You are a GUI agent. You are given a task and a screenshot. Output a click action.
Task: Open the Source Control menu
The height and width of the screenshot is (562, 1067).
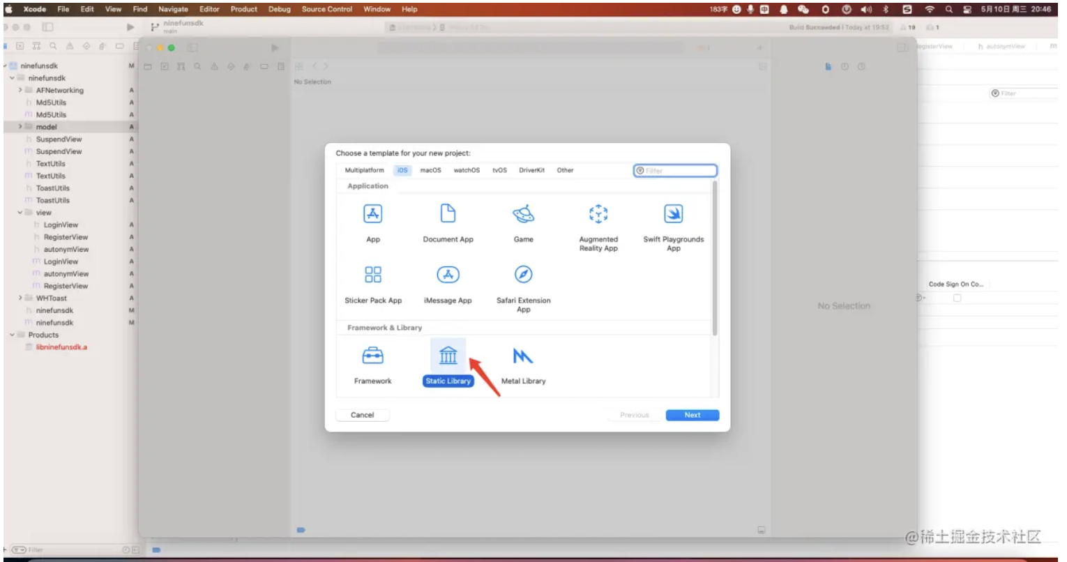327,9
